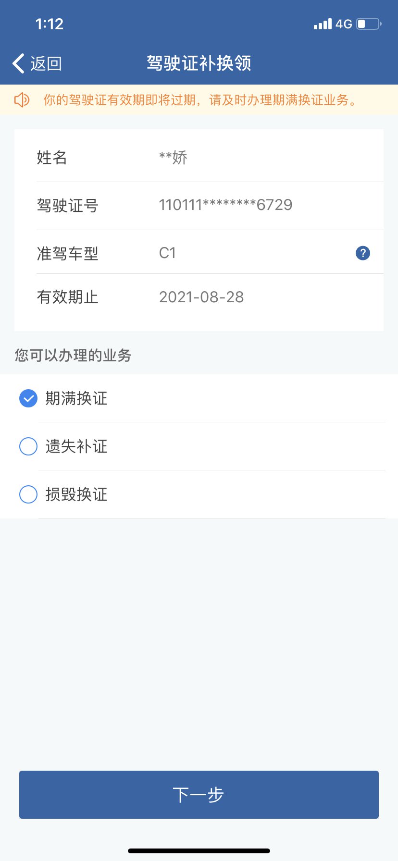Image resolution: width=398 pixels, height=861 pixels.
Task: Tap the 姓名 value **娇
Action: (x=173, y=157)
